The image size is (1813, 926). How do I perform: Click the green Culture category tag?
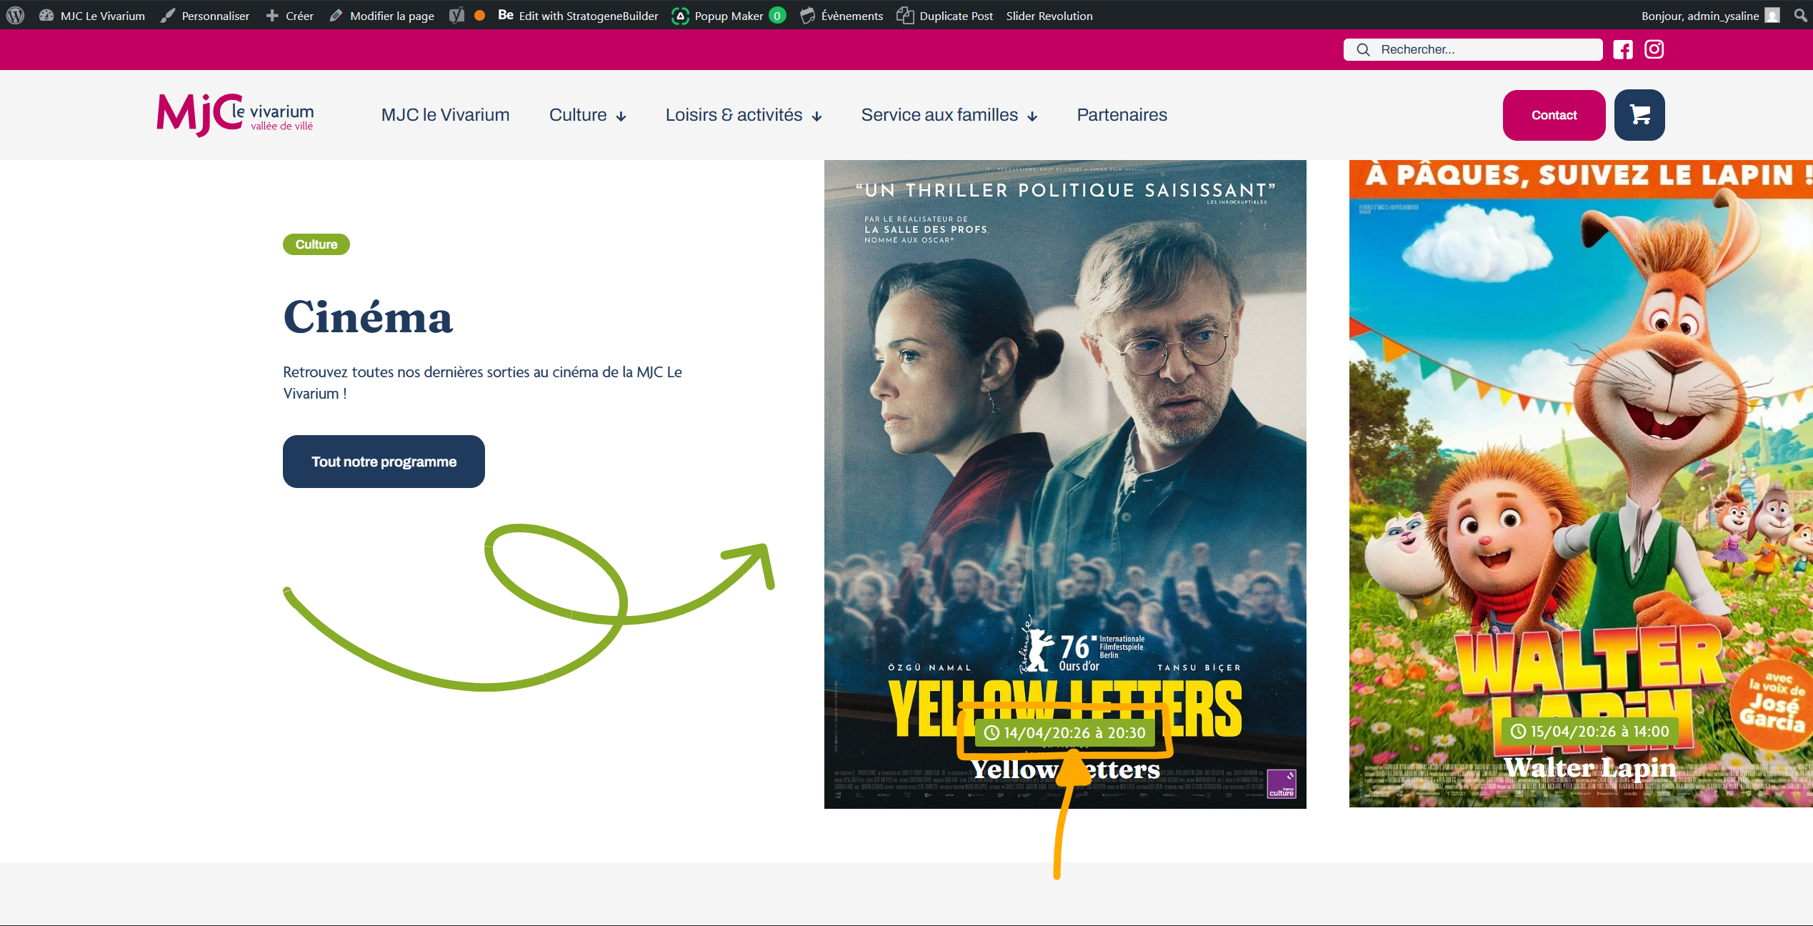coord(316,244)
